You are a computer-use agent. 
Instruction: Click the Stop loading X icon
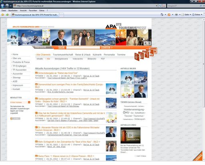click(x=164, y=6)
